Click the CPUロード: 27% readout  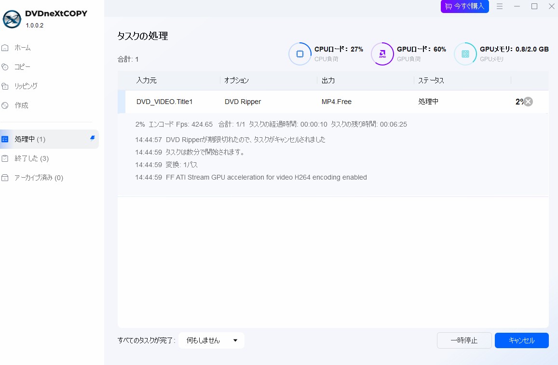click(339, 49)
